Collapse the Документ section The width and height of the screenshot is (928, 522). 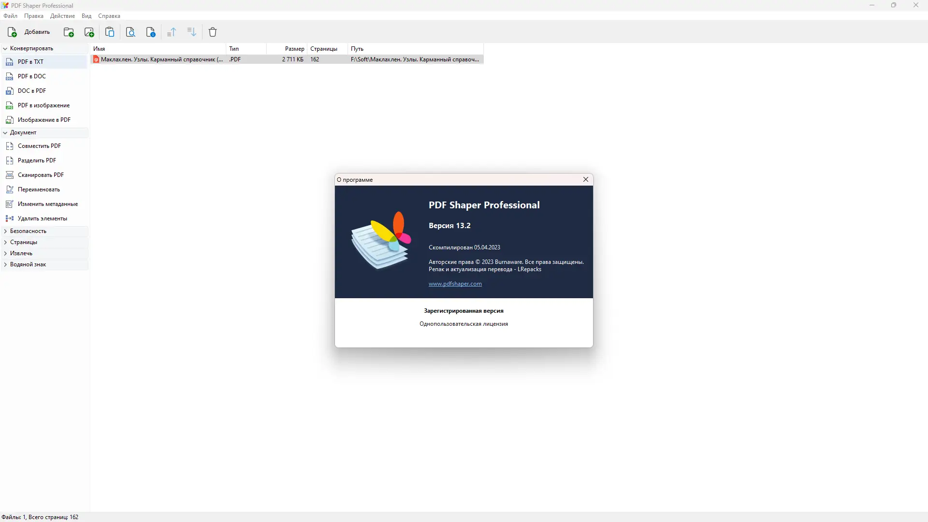coord(5,133)
